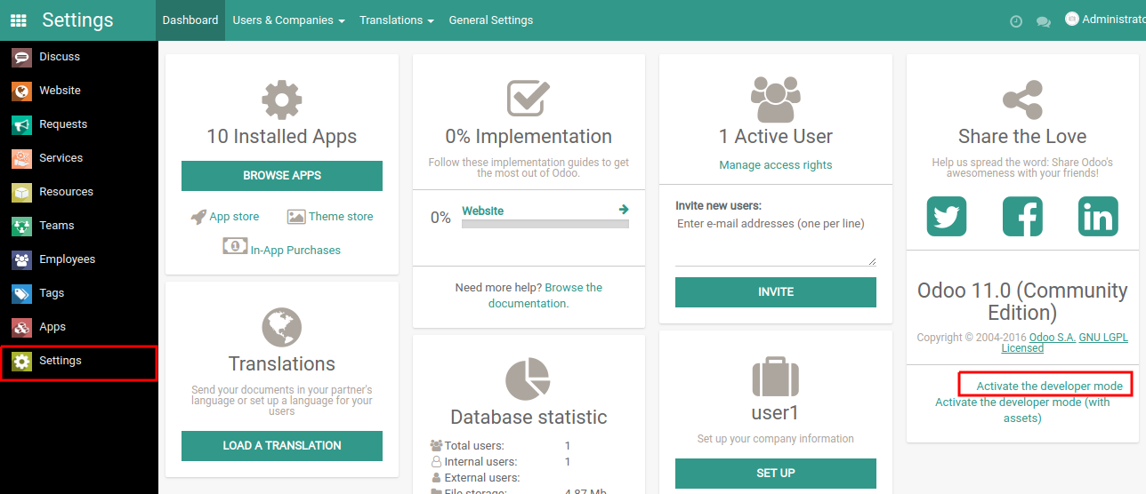Open the Administrator user menu
The height and width of the screenshot is (494, 1146).
1105,20
